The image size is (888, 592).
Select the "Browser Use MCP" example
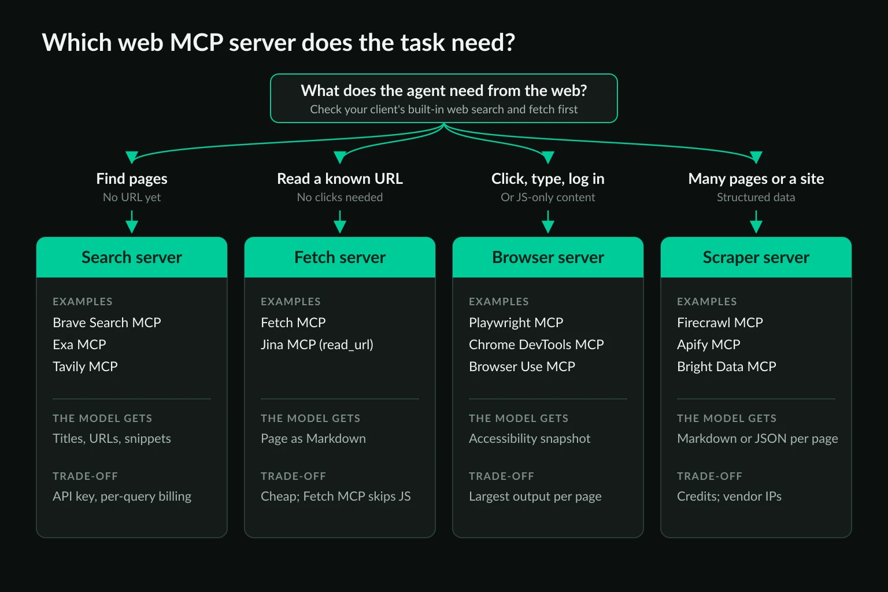522,367
